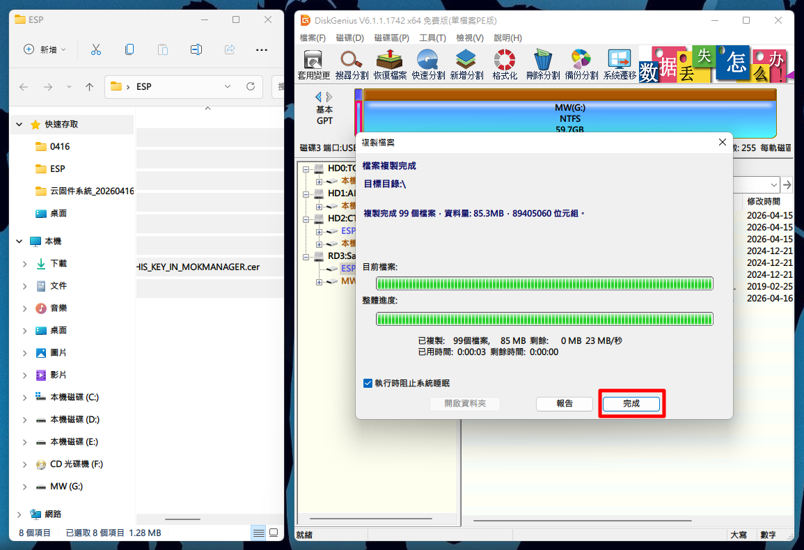Expand the 網路 node

pos(19,514)
